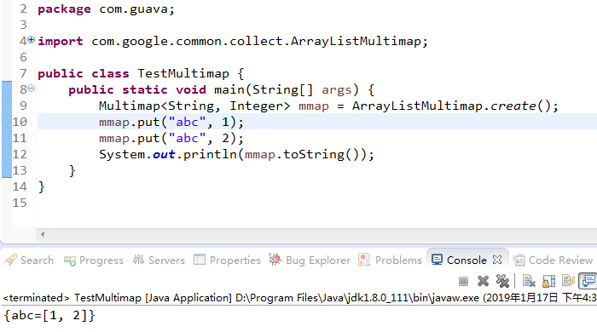Image resolution: width=597 pixels, height=332 pixels.
Task: Toggle show console on standard output
Action: coord(588,281)
